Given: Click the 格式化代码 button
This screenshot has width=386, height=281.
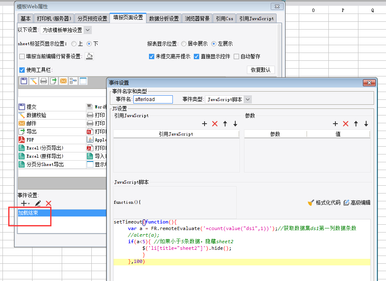Looking at the screenshot, I should coord(324,203).
